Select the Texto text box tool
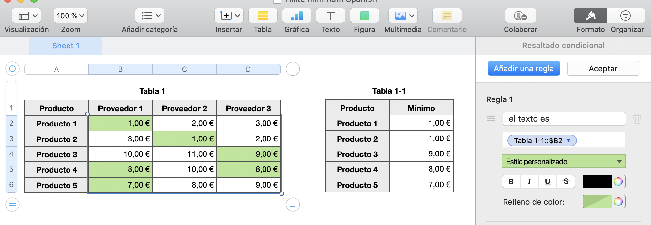The image size is (651, 225). (x=330, y=16)
